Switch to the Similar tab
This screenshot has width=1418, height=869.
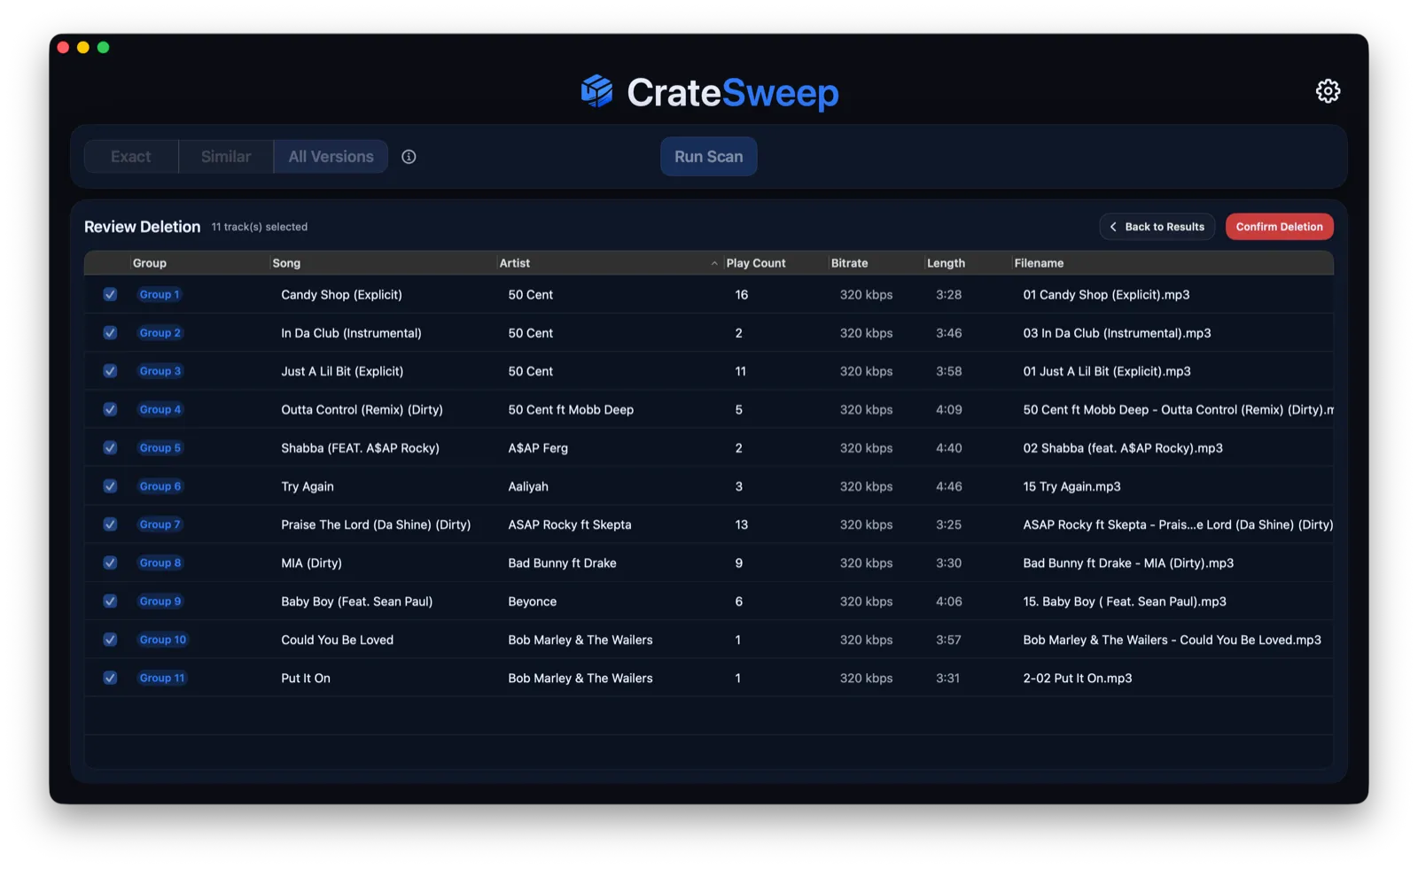tap(226, 157)
